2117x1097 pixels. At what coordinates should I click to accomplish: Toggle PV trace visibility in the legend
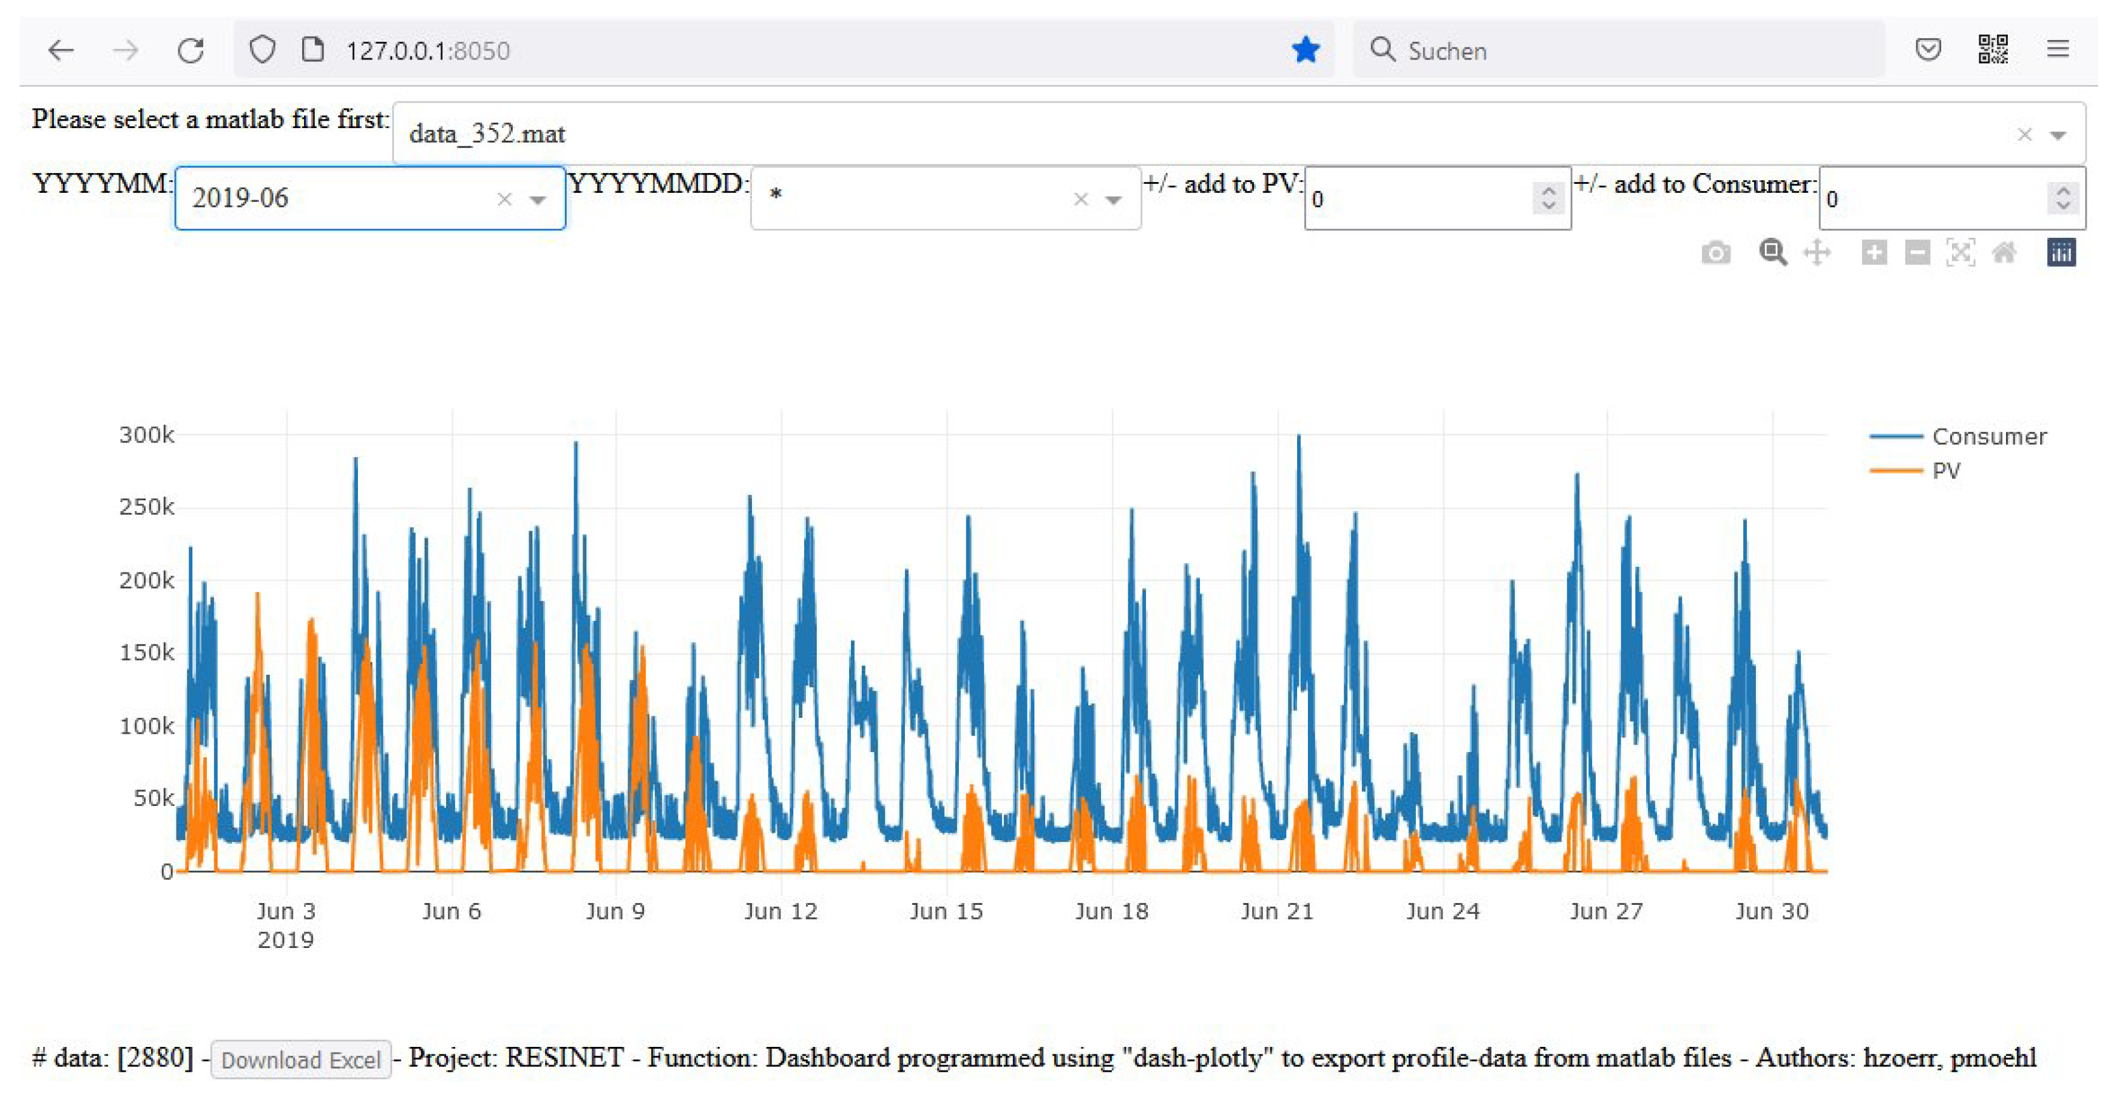[x=1945, y=471]
